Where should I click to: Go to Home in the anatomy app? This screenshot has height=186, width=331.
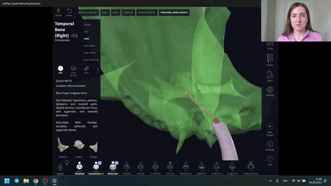[58, 12]
